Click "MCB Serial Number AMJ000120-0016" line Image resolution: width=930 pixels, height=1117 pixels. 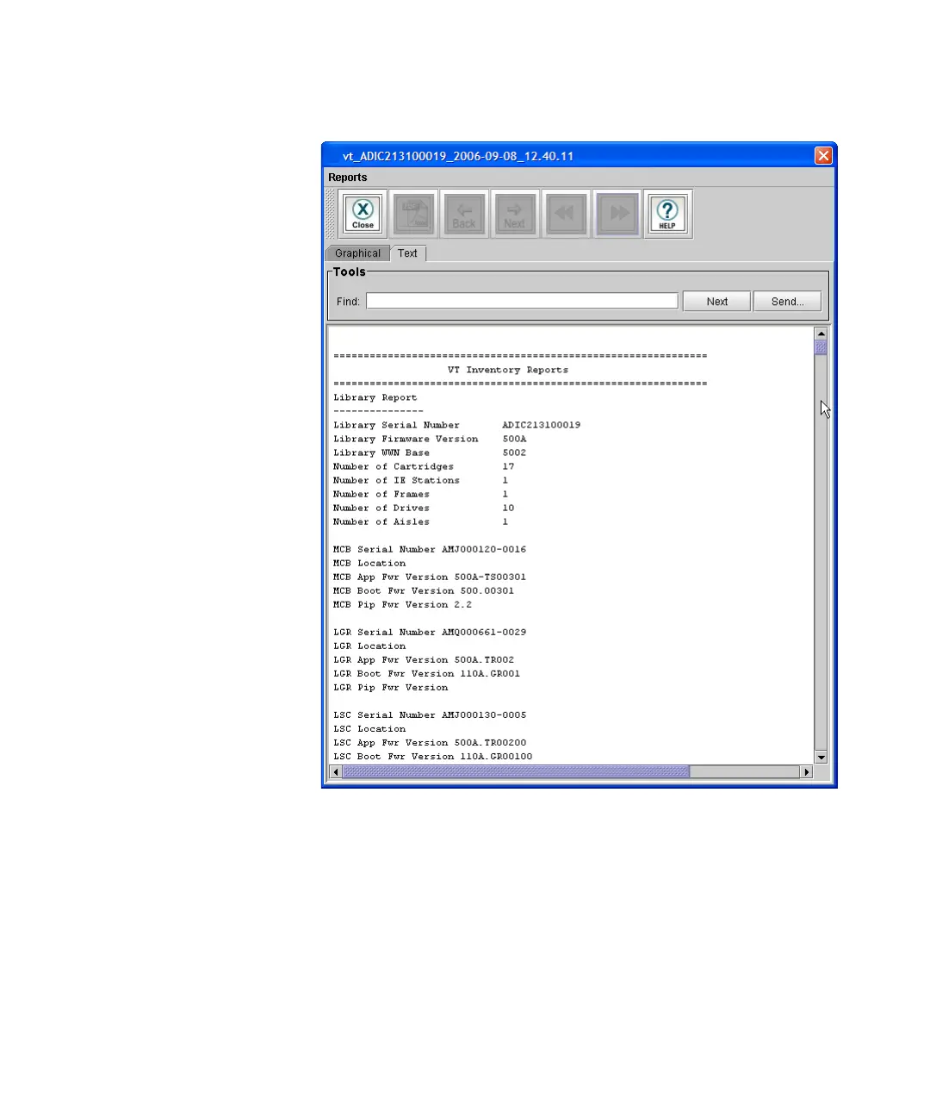pyautogui.click(x=430, y=549)
